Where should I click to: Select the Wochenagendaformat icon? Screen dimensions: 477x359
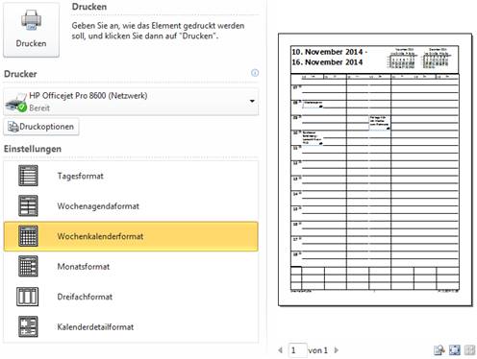click(28, 205)
